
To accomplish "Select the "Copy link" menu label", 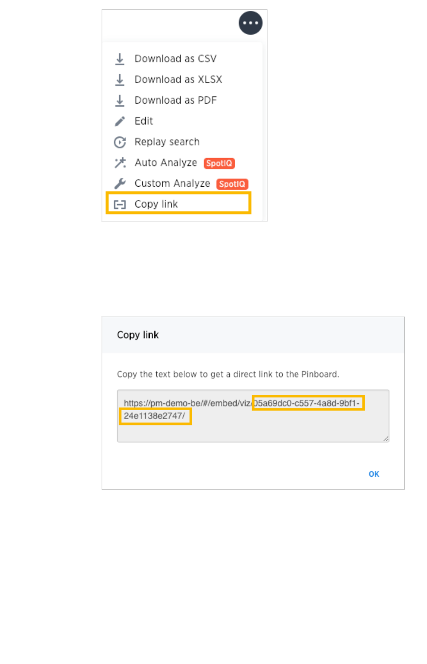I will pos(156,204).
